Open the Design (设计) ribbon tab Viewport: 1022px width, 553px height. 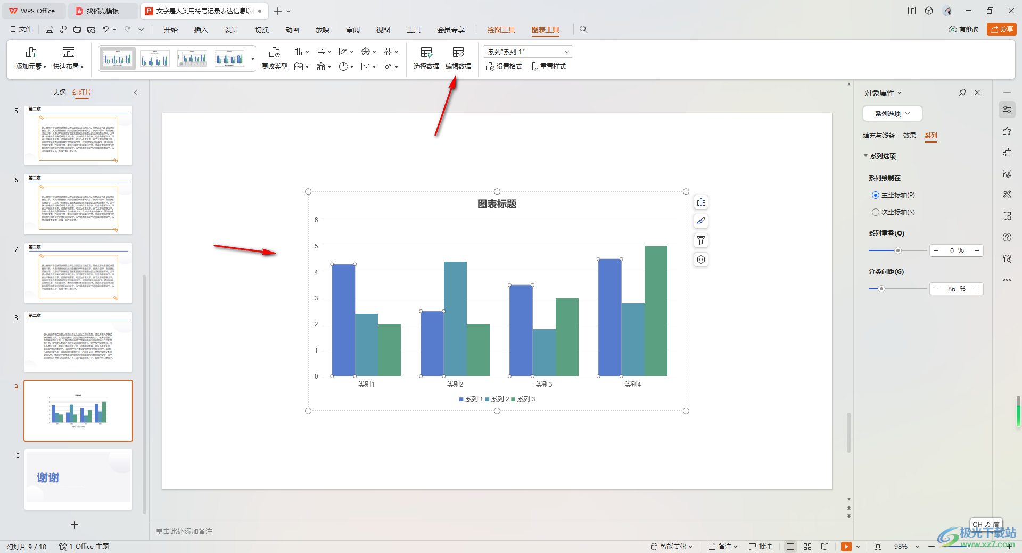tap(231, 30)
